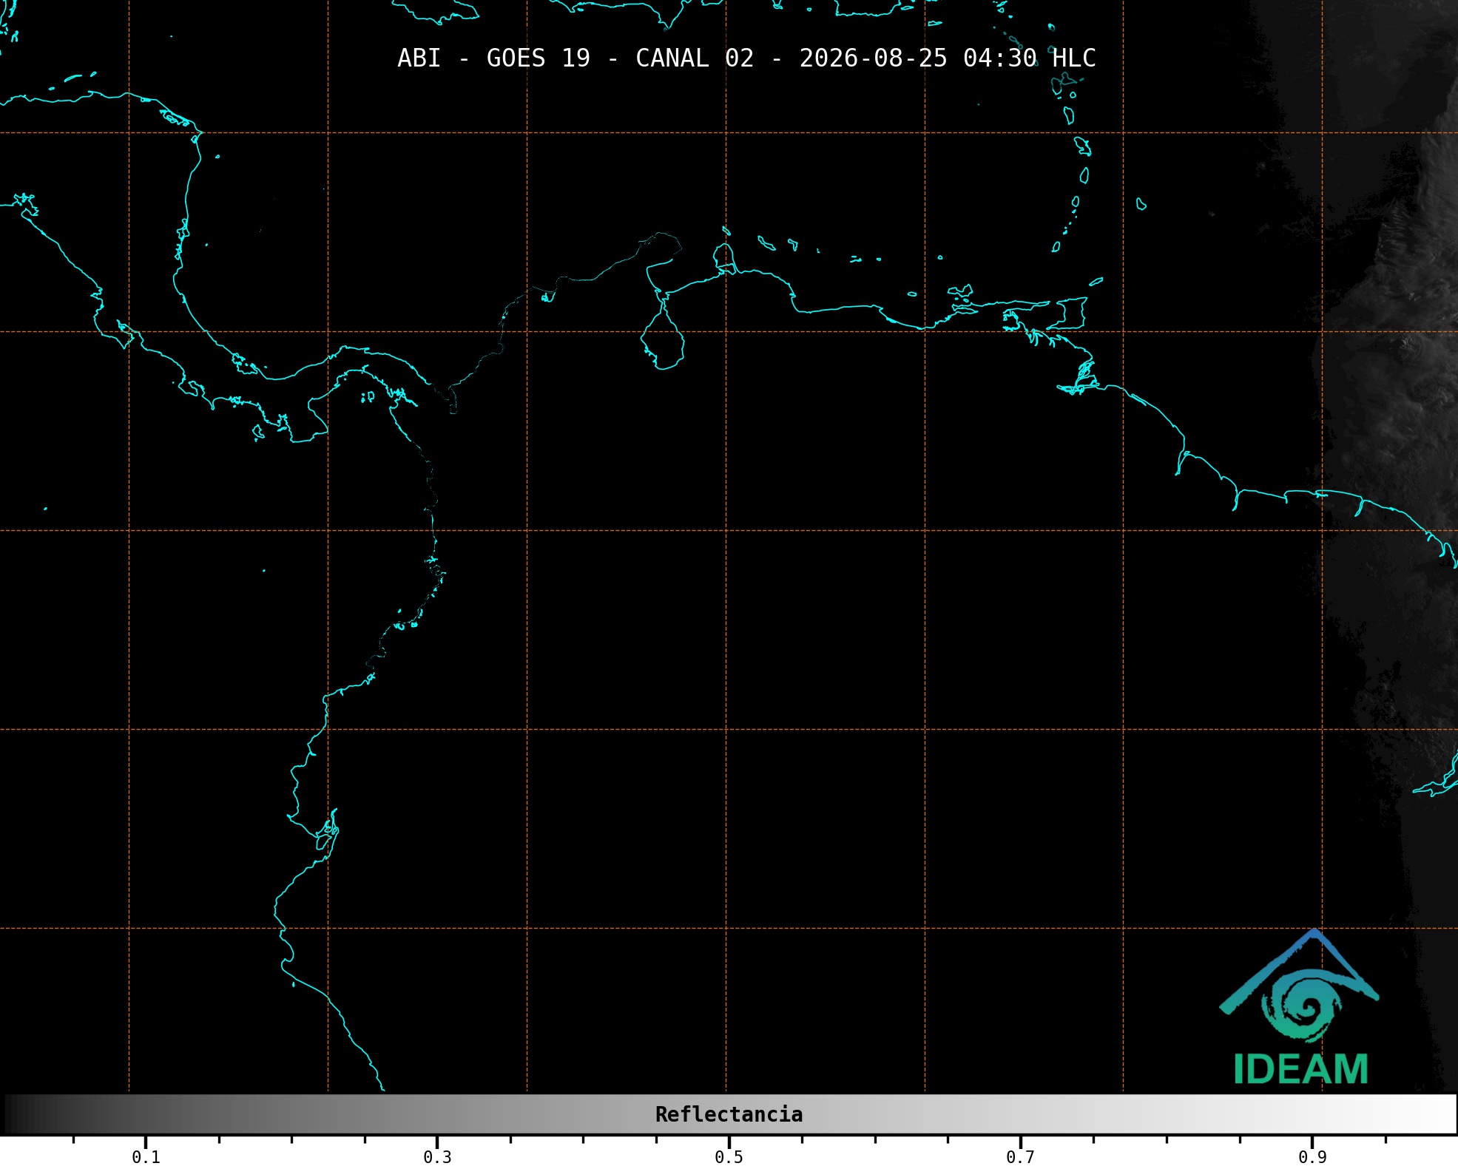
Task: Click the timestamp '2026-08-25 04:30 HLC'
Action: [x=948, y=58]
